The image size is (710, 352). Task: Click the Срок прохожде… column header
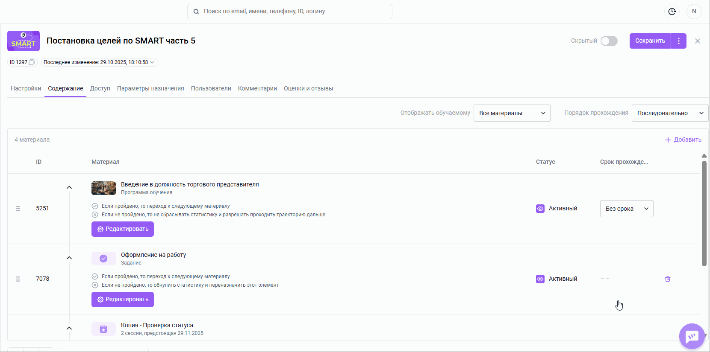coord(624,162)
